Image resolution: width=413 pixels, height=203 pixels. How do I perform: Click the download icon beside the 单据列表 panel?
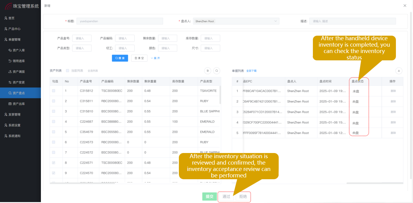pyautogui.click(x=399, y=70)
